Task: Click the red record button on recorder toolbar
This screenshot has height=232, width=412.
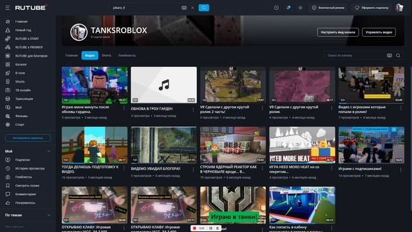Action: point(194,228)
